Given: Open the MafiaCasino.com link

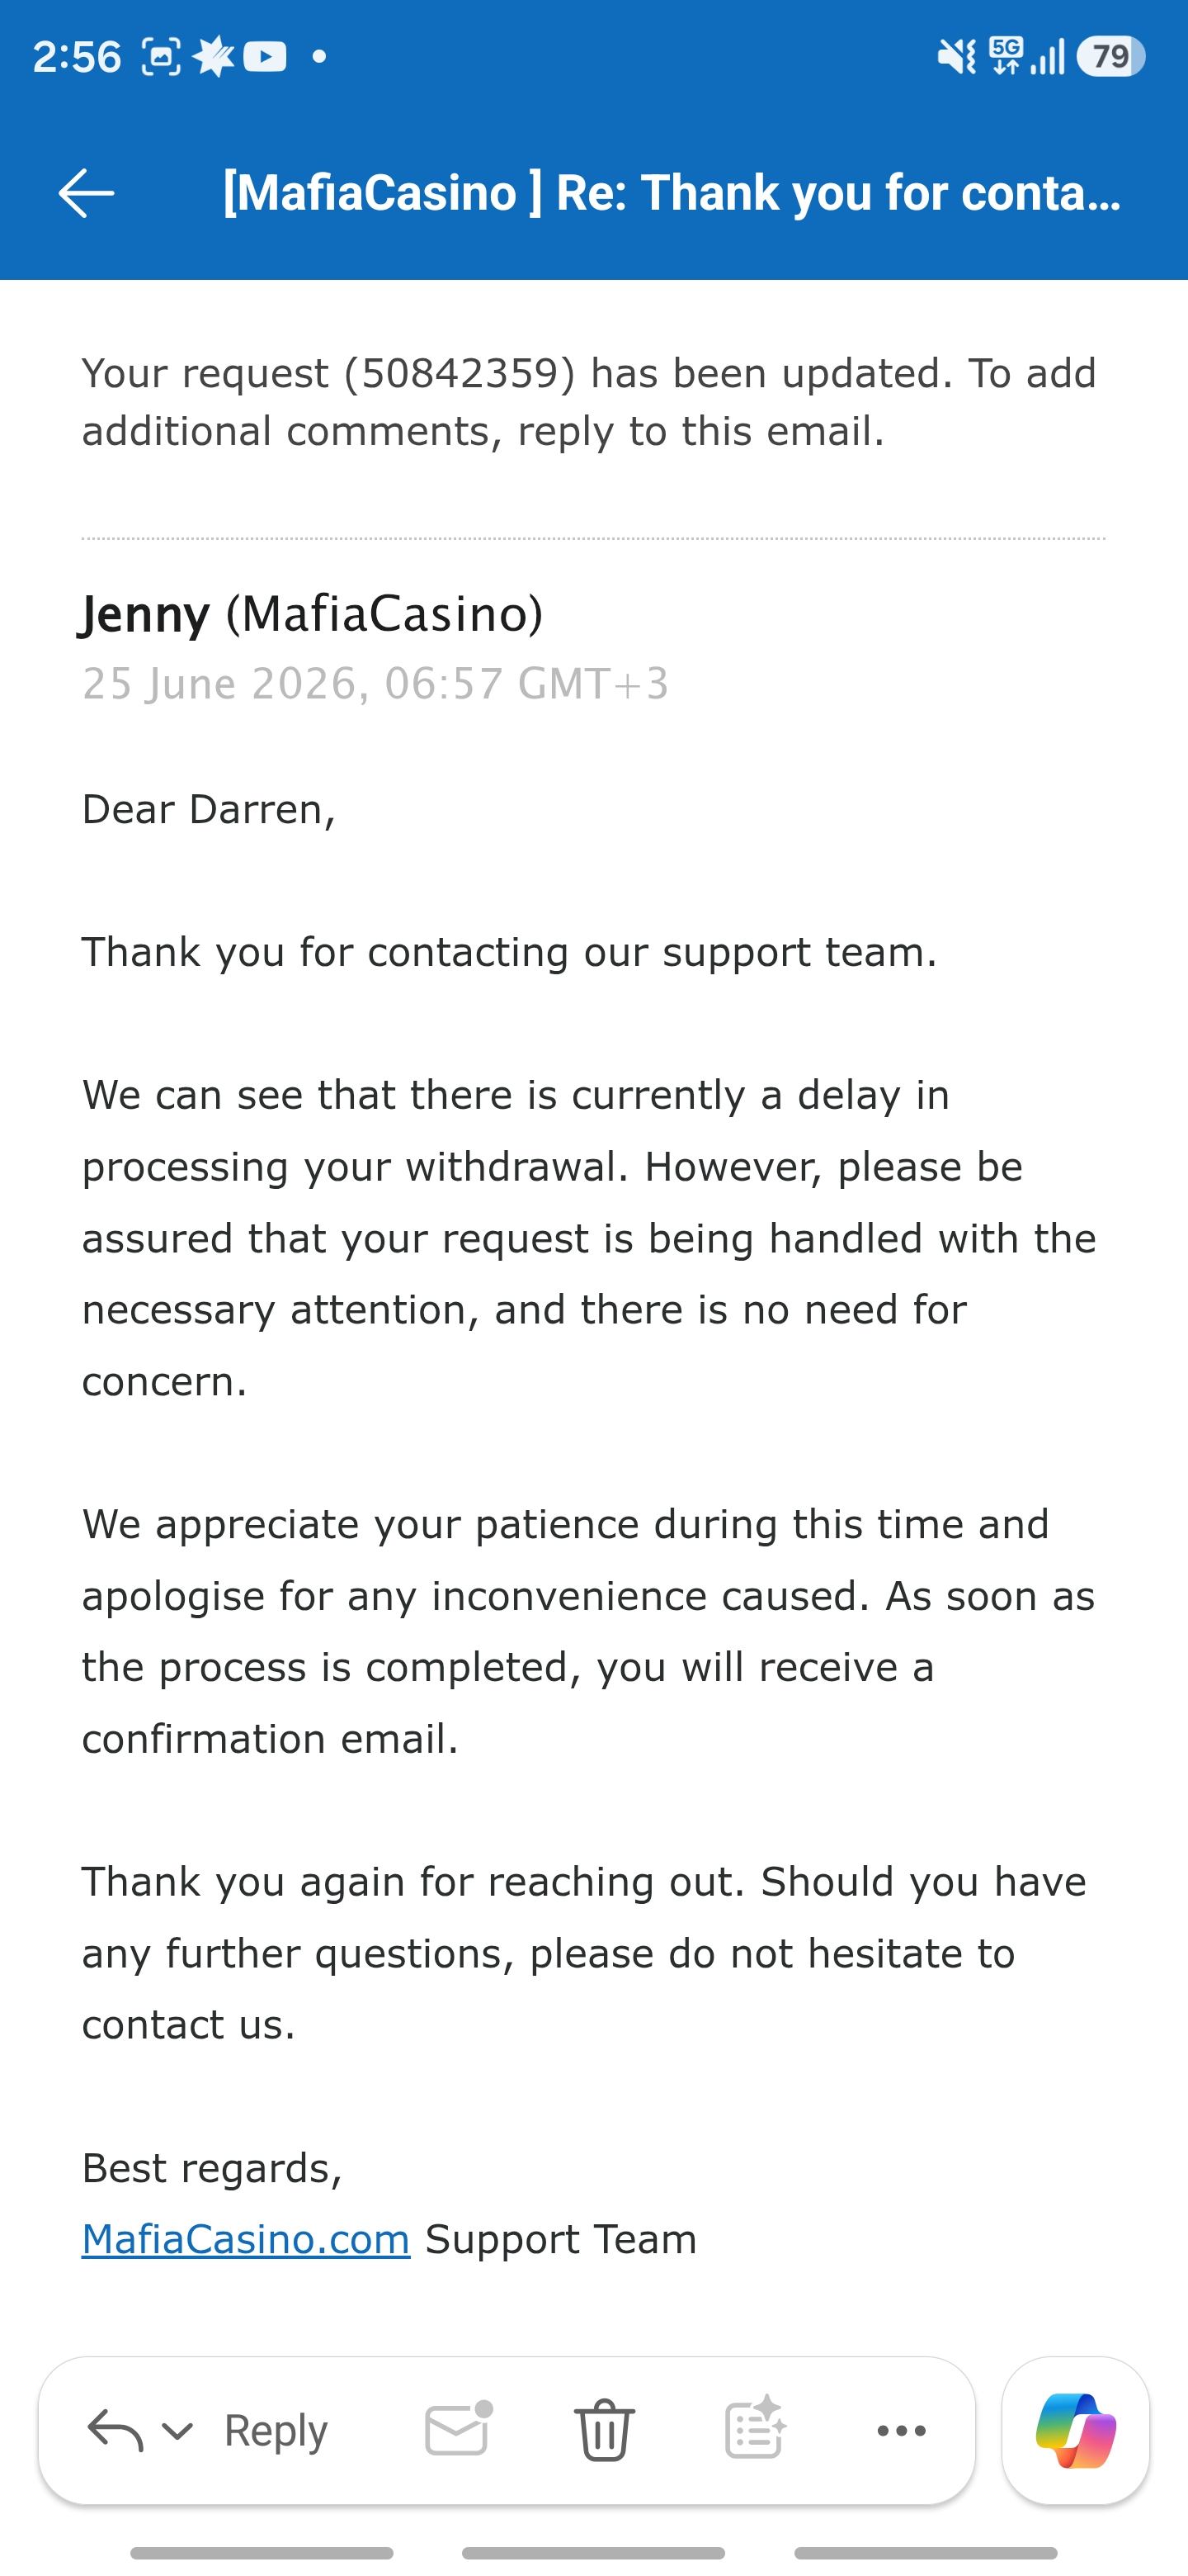Looking at the screenshot, I should 246,2239.
